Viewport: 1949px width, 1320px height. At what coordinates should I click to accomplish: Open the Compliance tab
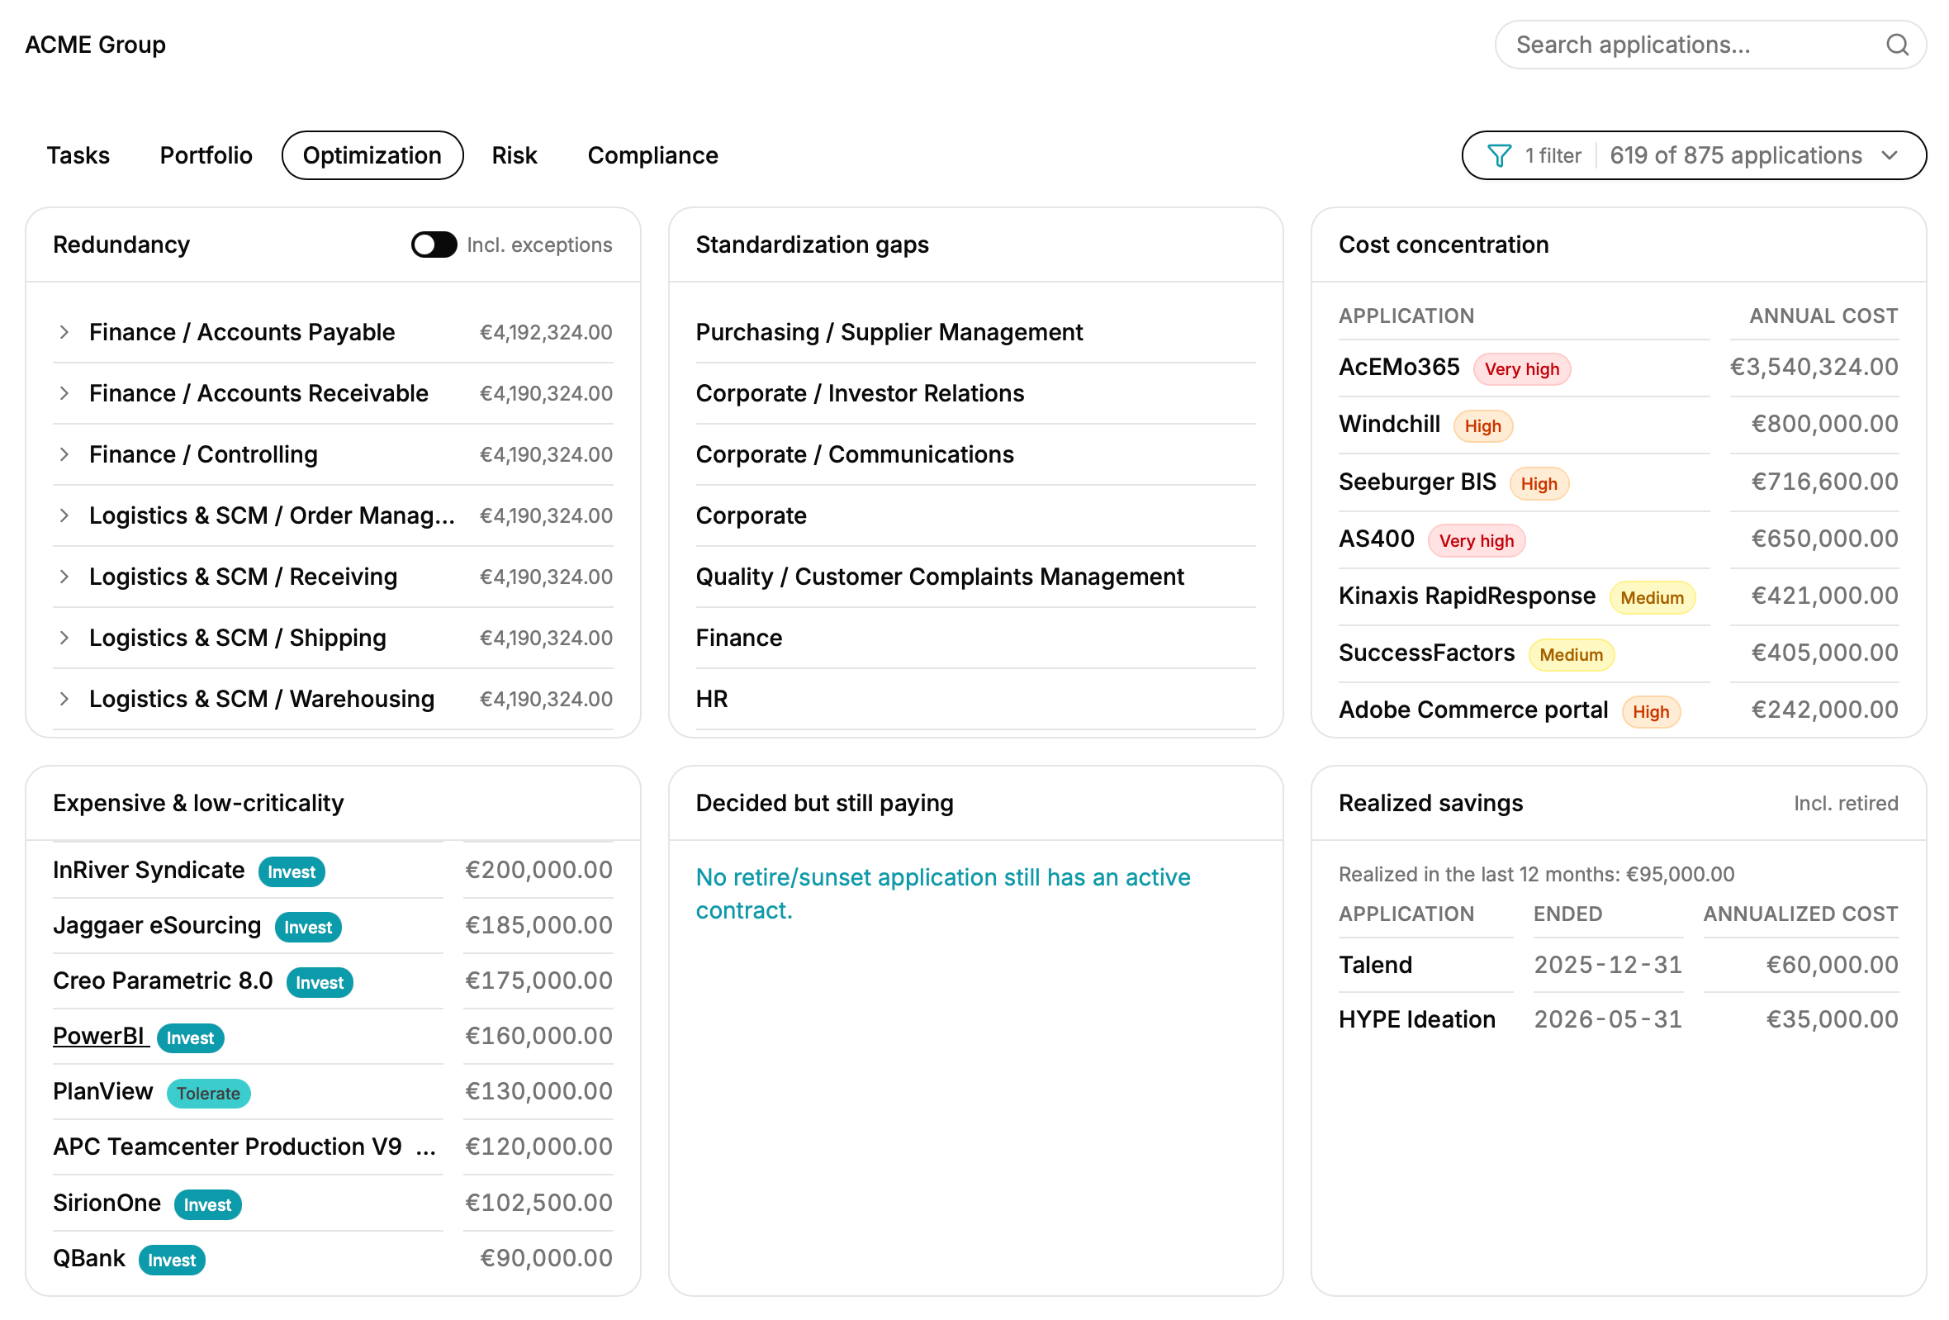[653, 155]
